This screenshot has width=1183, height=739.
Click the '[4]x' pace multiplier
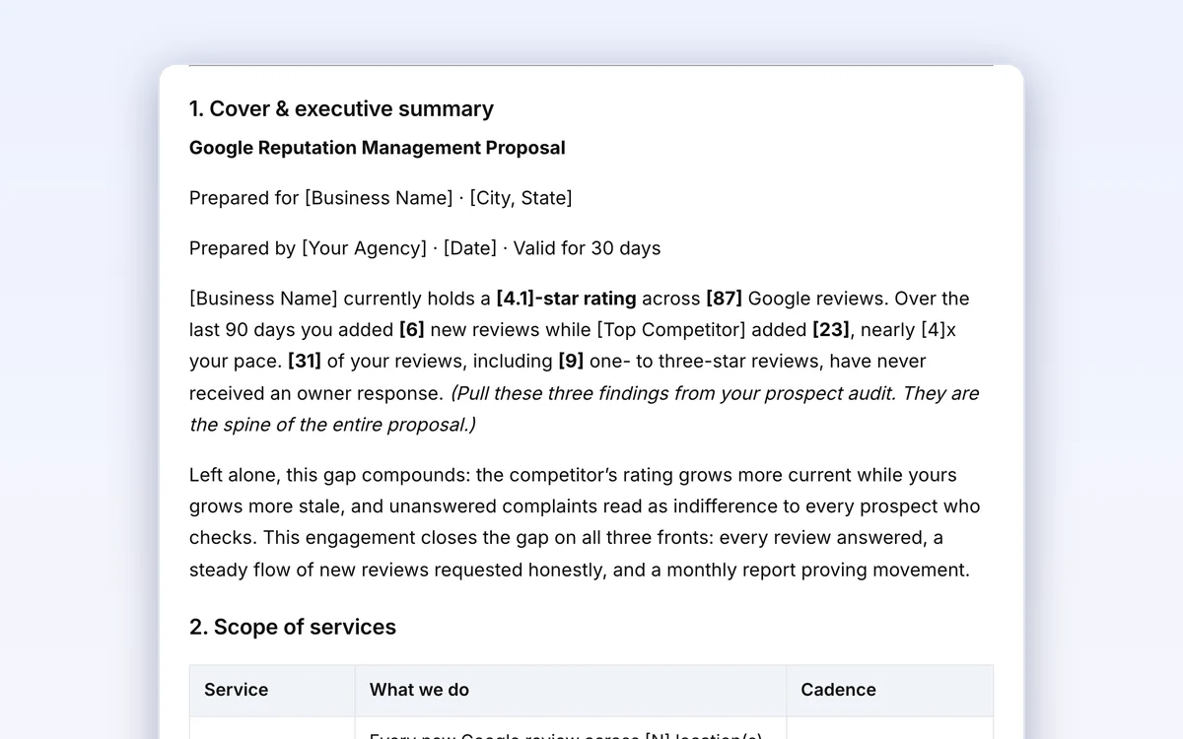click(939, 330)
